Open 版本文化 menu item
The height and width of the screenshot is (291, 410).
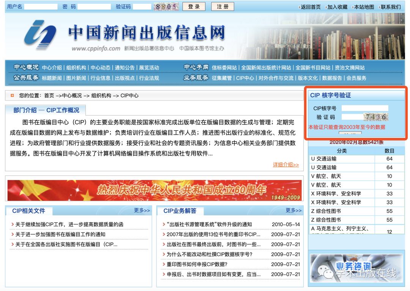tap(308, 78)
